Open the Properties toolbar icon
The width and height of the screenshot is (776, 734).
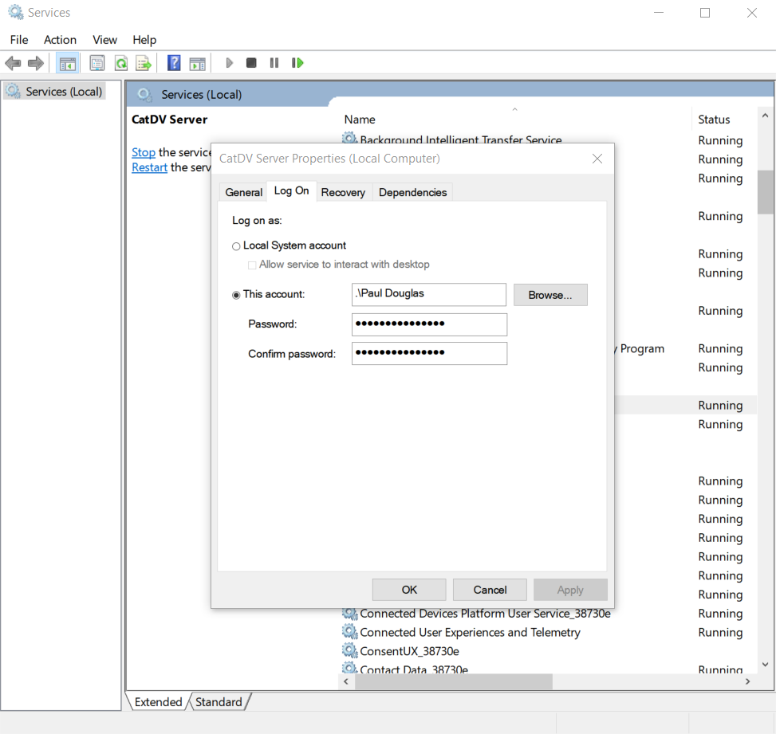tap(97, 63)
